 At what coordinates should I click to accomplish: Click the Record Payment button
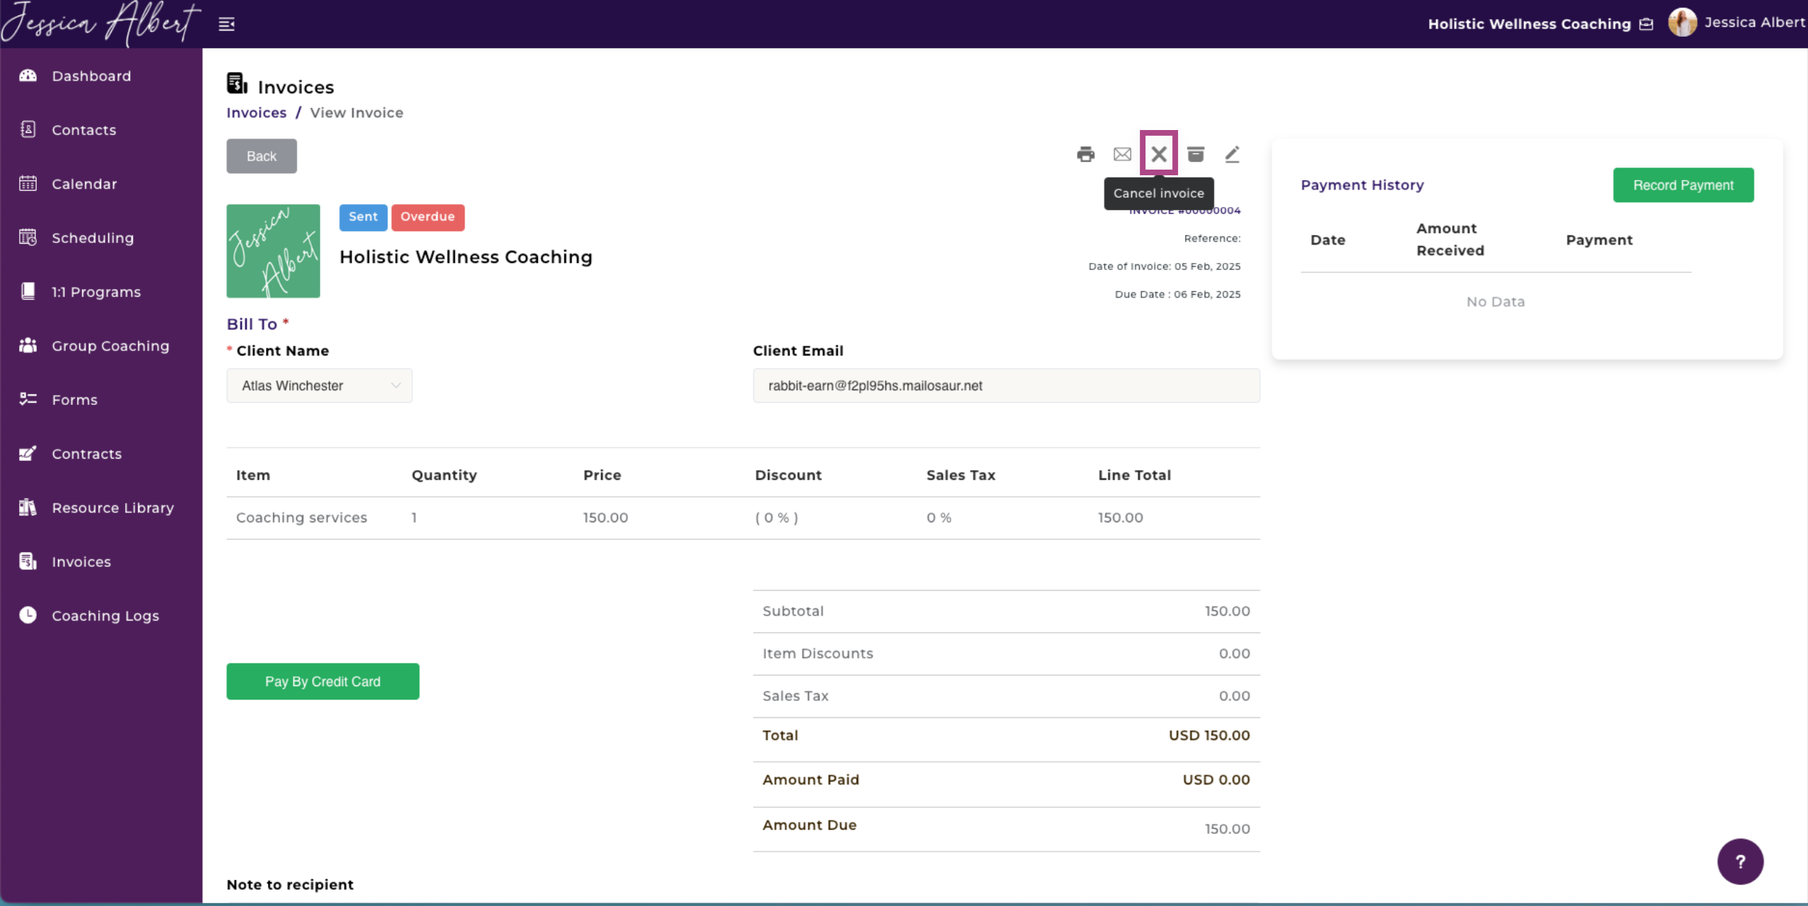pos(1683,185)
